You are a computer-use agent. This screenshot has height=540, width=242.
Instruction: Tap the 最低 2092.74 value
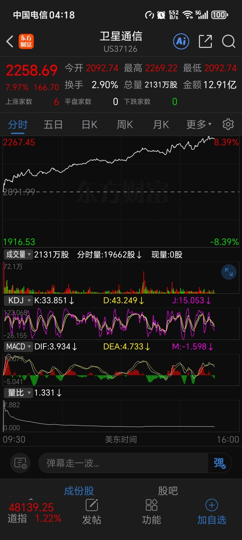(220, 68)
